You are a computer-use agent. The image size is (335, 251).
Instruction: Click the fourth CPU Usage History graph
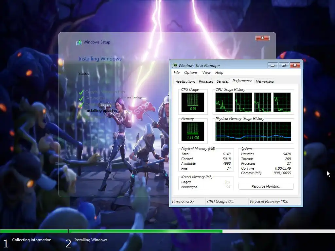[x=282, y=102]
